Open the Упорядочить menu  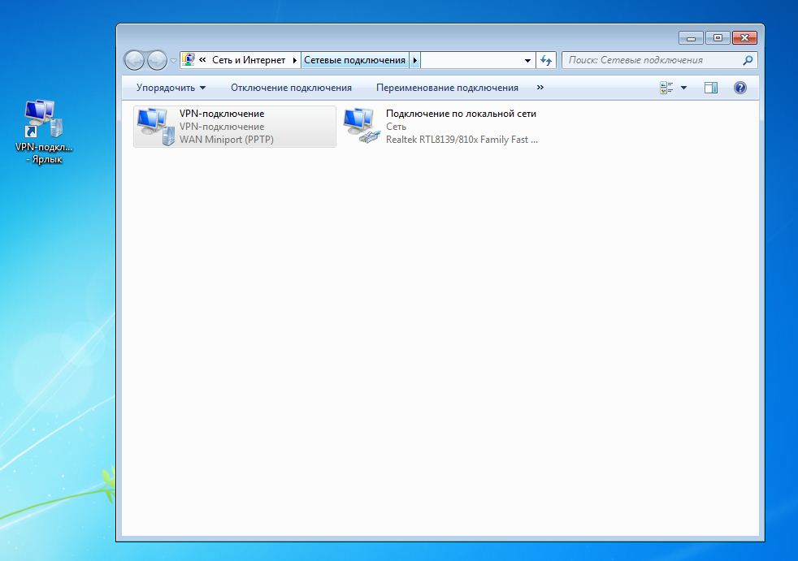[171, 88]
